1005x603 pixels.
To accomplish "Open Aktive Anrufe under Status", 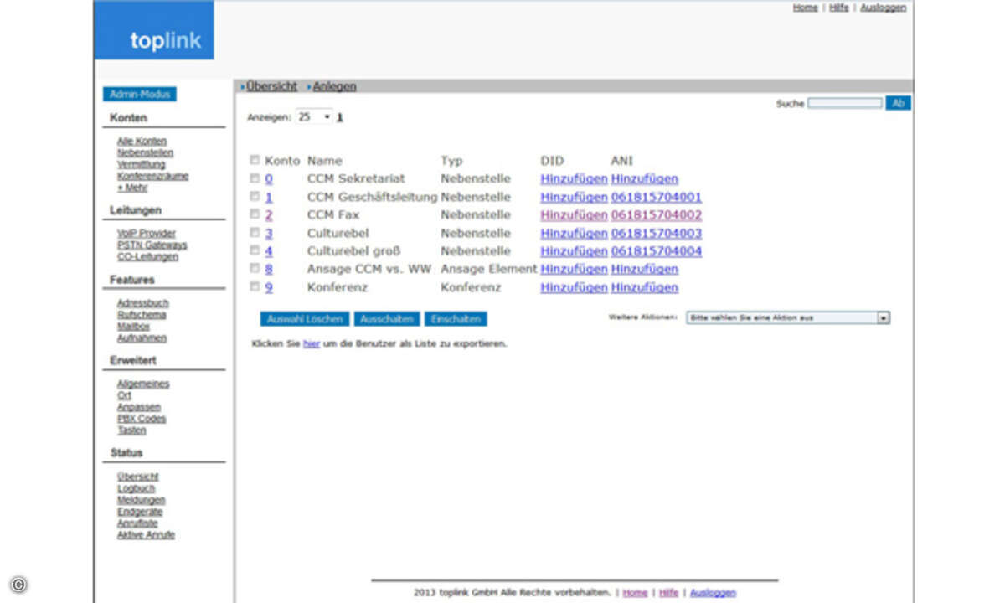I will click(x=146, y=535).
